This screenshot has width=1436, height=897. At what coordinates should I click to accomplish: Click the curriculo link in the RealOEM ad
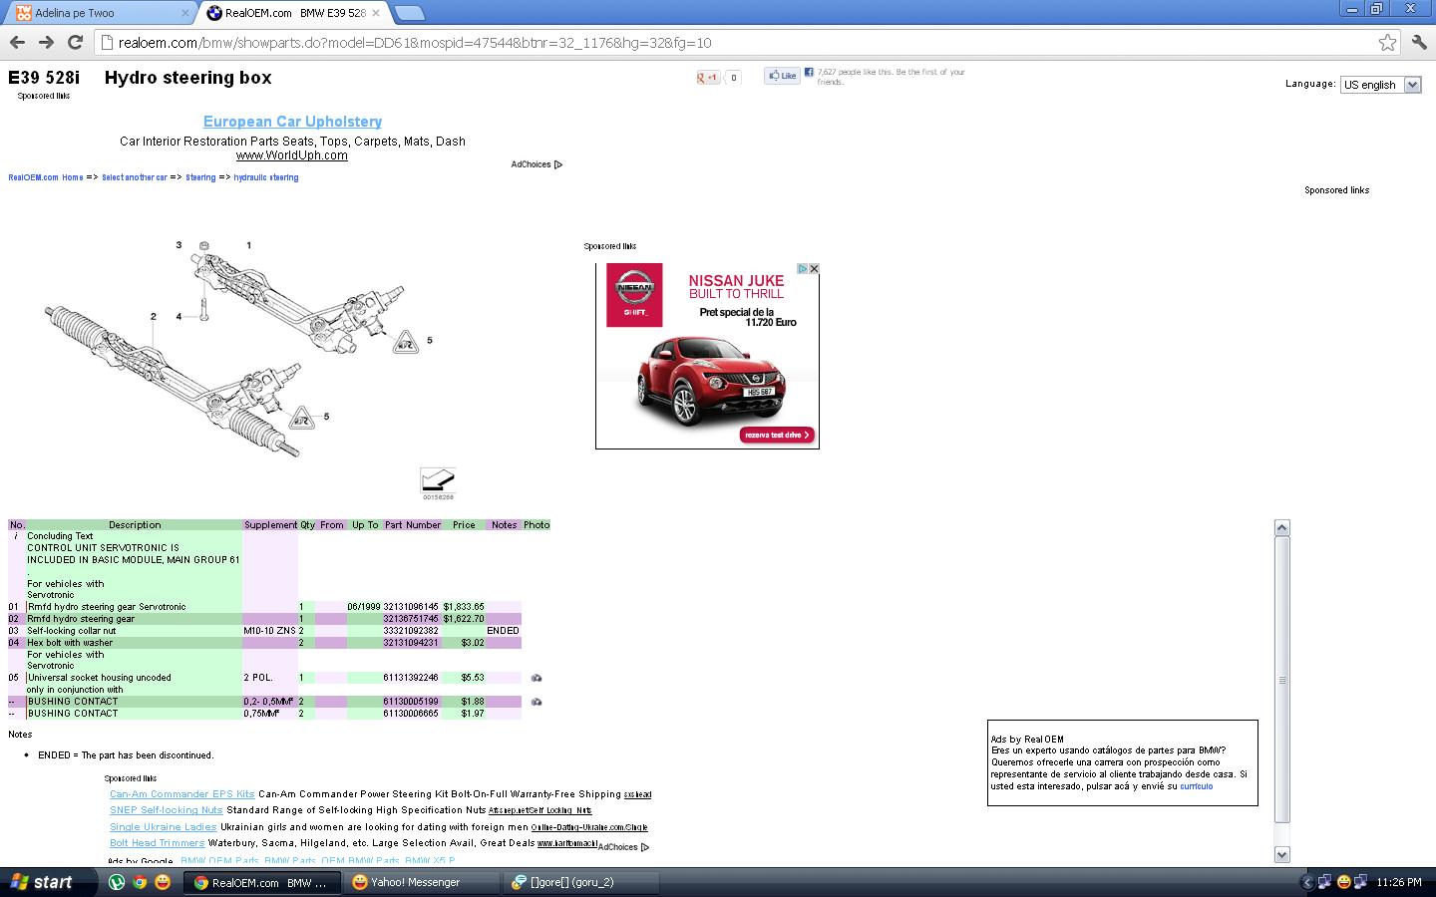click(x=1197, y=786)
